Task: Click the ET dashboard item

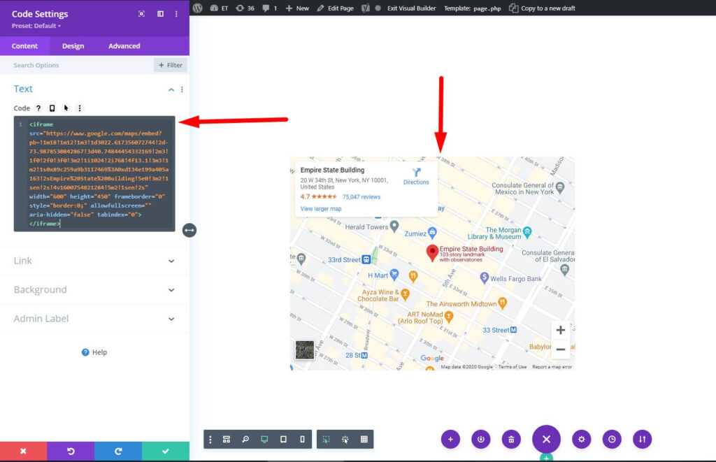Action: click(x=219, y=8)
